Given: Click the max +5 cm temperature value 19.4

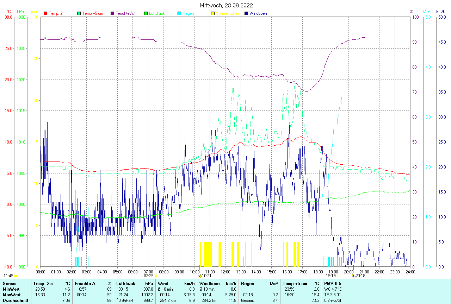Looking at the screenshot, I should click(315, 294).
